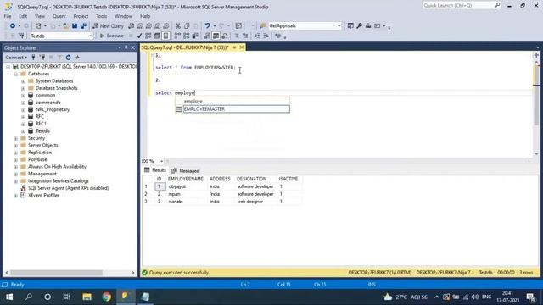Image resolution: width=543 pixels, height=305 pixels.
Task: Open the Help menu
Action: (145, 16)
